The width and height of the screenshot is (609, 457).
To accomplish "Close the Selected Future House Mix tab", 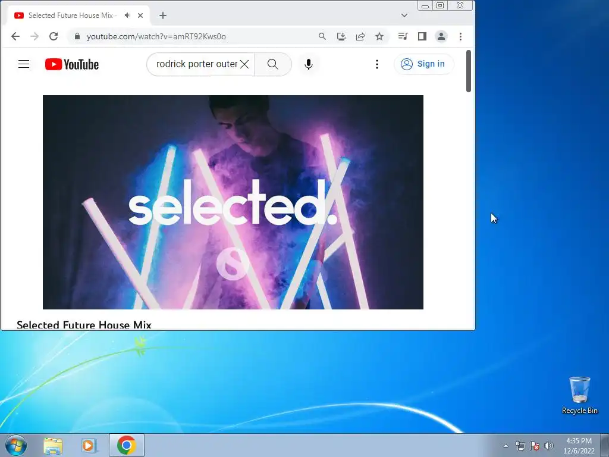I will [x=140, y=15].
